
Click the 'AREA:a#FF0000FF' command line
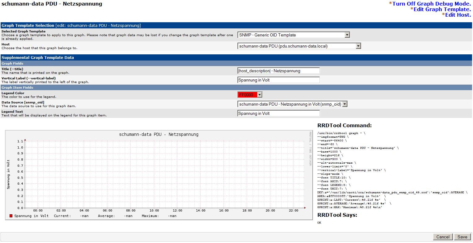(351, 196)
